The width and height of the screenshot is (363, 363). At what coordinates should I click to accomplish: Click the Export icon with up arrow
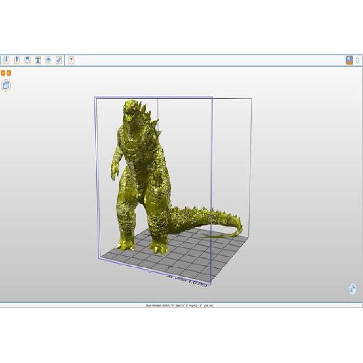(x=17, y=60)
